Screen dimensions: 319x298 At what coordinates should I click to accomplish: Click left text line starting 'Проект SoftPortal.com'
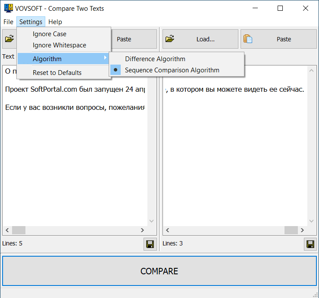pos(75,89)
